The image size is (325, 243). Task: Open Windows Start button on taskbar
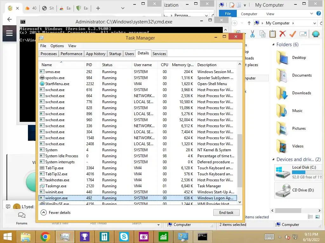pyautogui.click(x=8, y=237)
